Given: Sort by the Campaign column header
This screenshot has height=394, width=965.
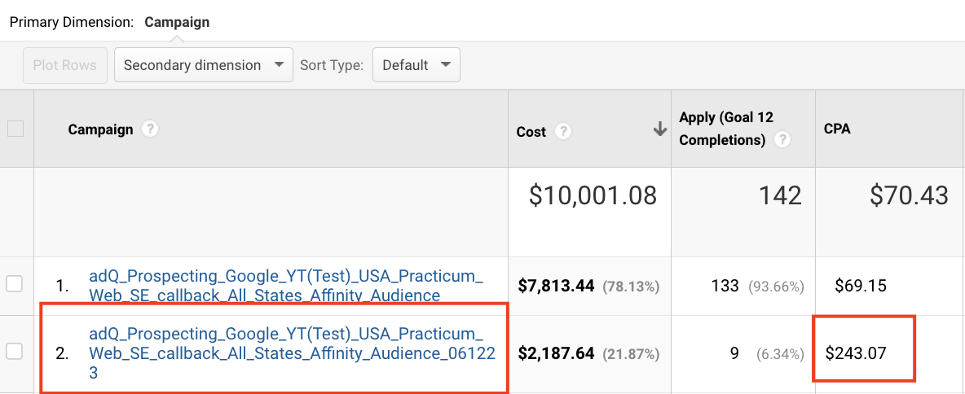Looking at the screenshot, I should click(100, 129).
